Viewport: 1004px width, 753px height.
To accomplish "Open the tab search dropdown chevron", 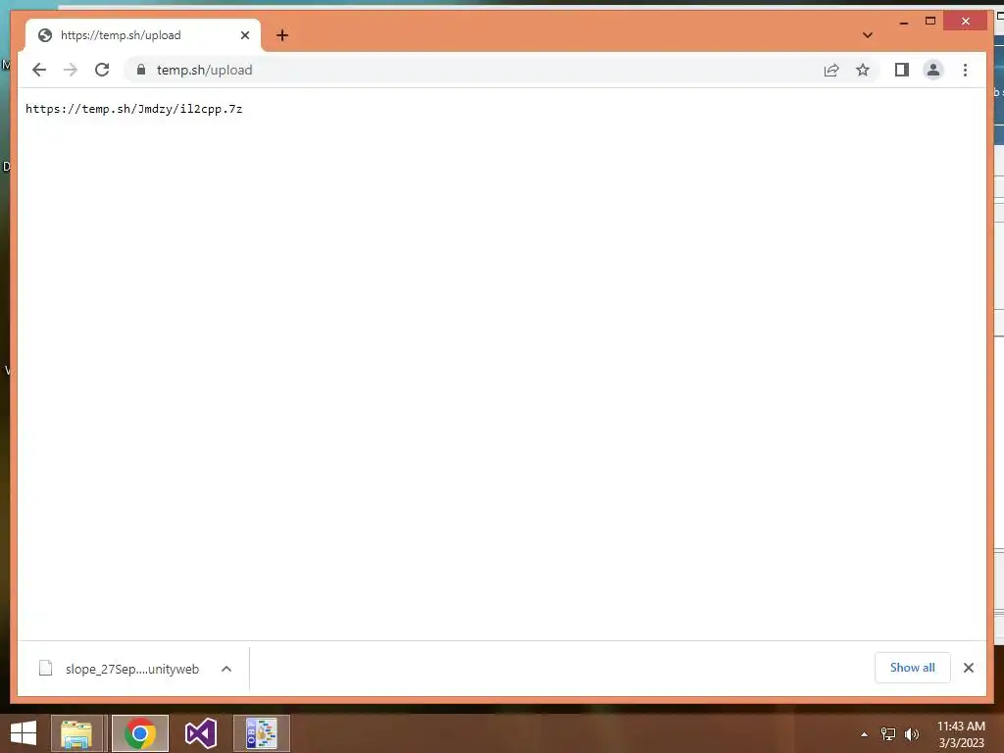I will (868, 35).
